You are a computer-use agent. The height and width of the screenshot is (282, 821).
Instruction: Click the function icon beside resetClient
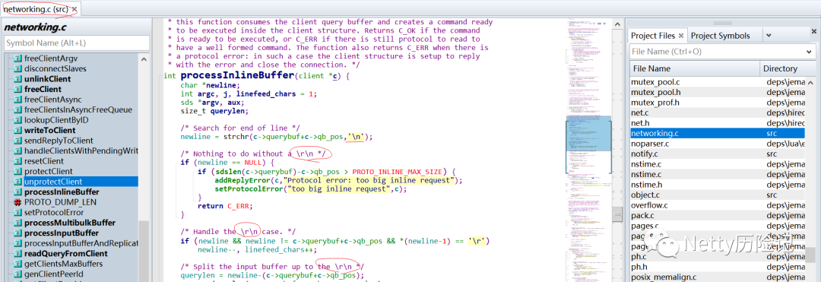(x=17, y=161)
